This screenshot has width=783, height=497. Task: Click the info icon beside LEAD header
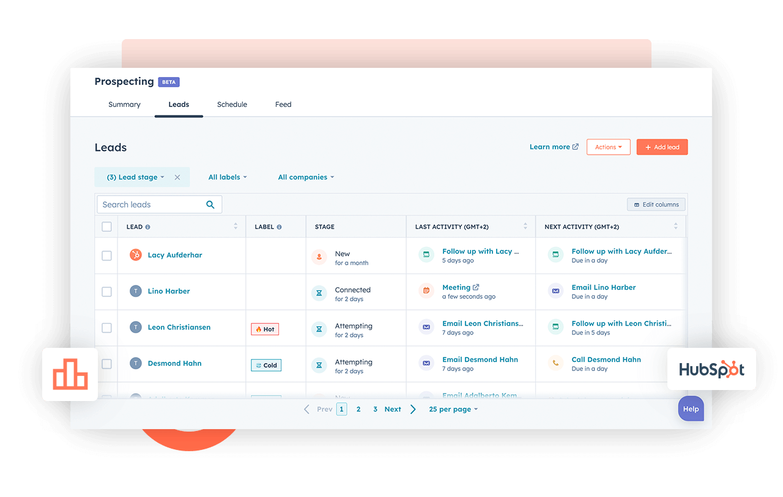(x=148, y=227)
